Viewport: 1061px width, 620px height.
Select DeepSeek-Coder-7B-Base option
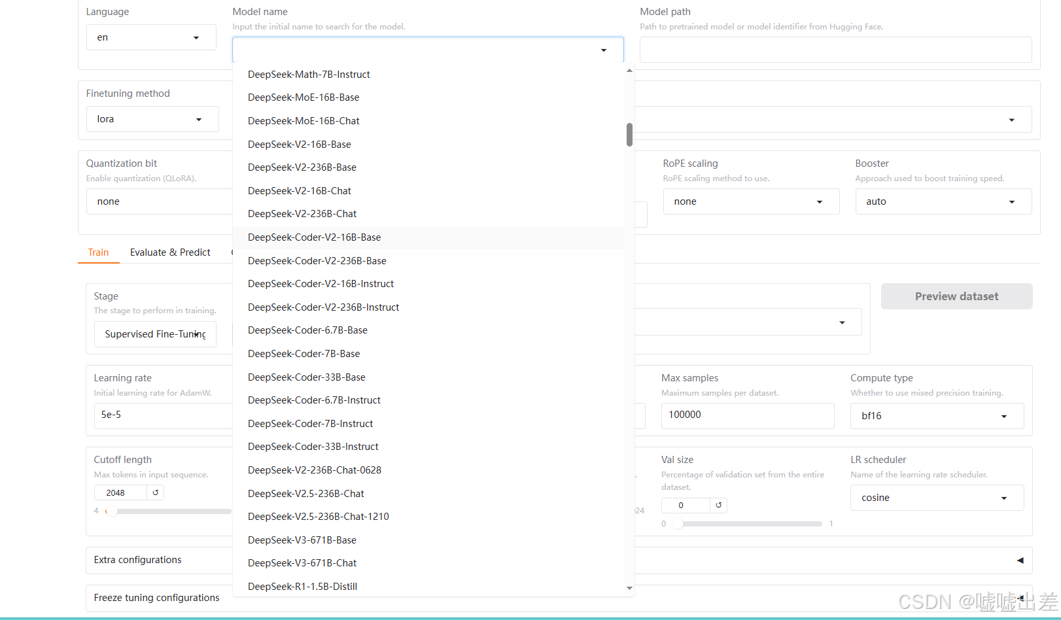428,354
